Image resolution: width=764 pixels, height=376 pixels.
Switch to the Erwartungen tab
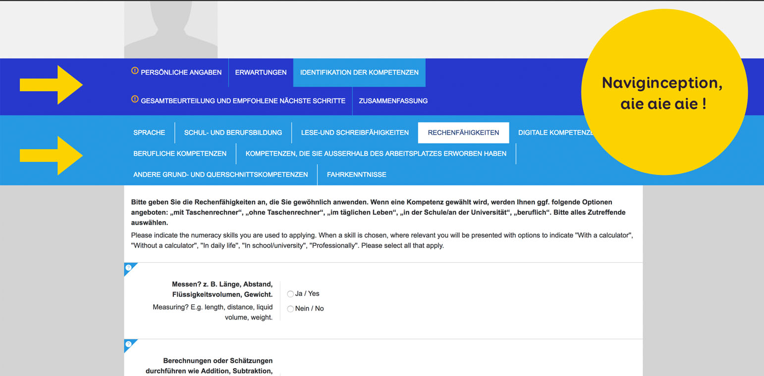pyautogui.click(x=261, y=72)
